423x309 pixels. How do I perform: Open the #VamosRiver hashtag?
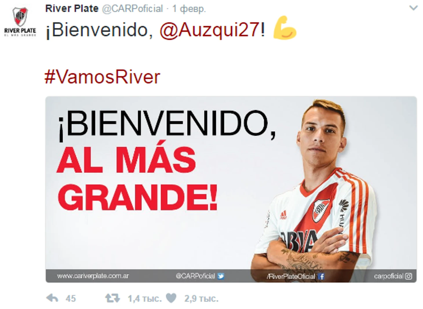click(x=102, y=77)
